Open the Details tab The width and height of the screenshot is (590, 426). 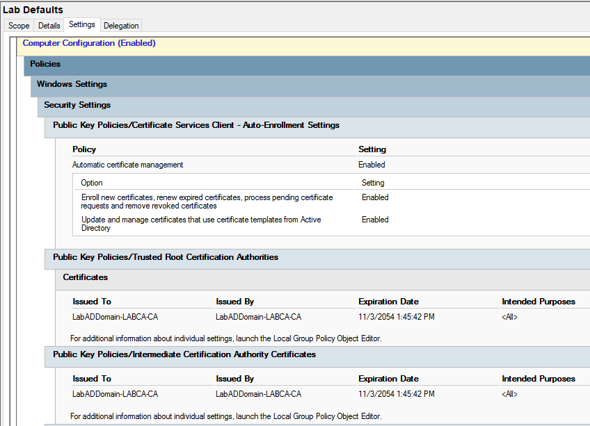49,26
